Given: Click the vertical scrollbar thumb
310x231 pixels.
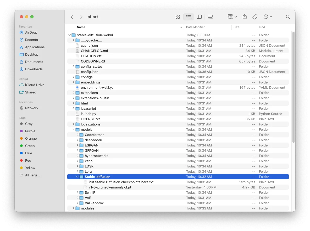Looking at the screenshot, I should [294, 87].
